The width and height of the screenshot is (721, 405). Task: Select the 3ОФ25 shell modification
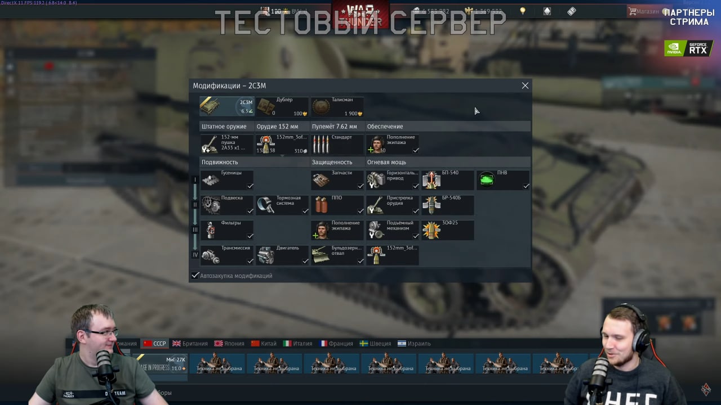[448, 229]
